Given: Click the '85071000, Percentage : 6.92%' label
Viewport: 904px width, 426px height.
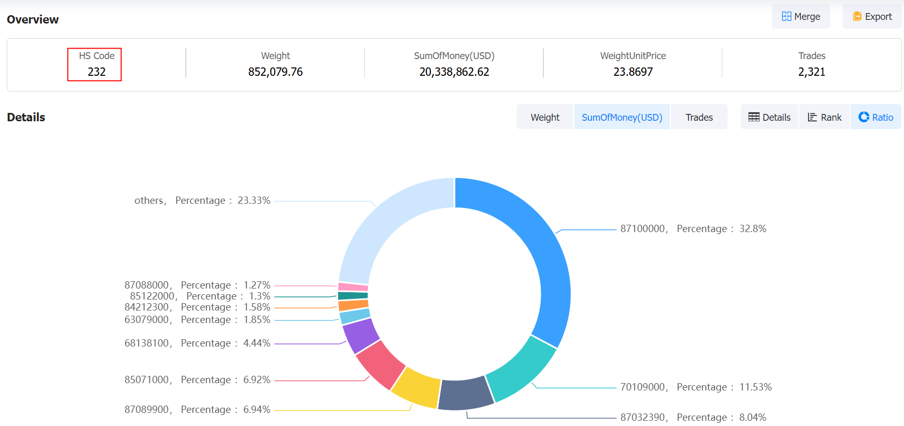Looking at the screenshot, I should tap(197, 379).
